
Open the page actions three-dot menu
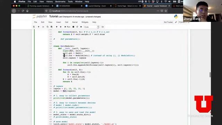(x=158, y=11)
